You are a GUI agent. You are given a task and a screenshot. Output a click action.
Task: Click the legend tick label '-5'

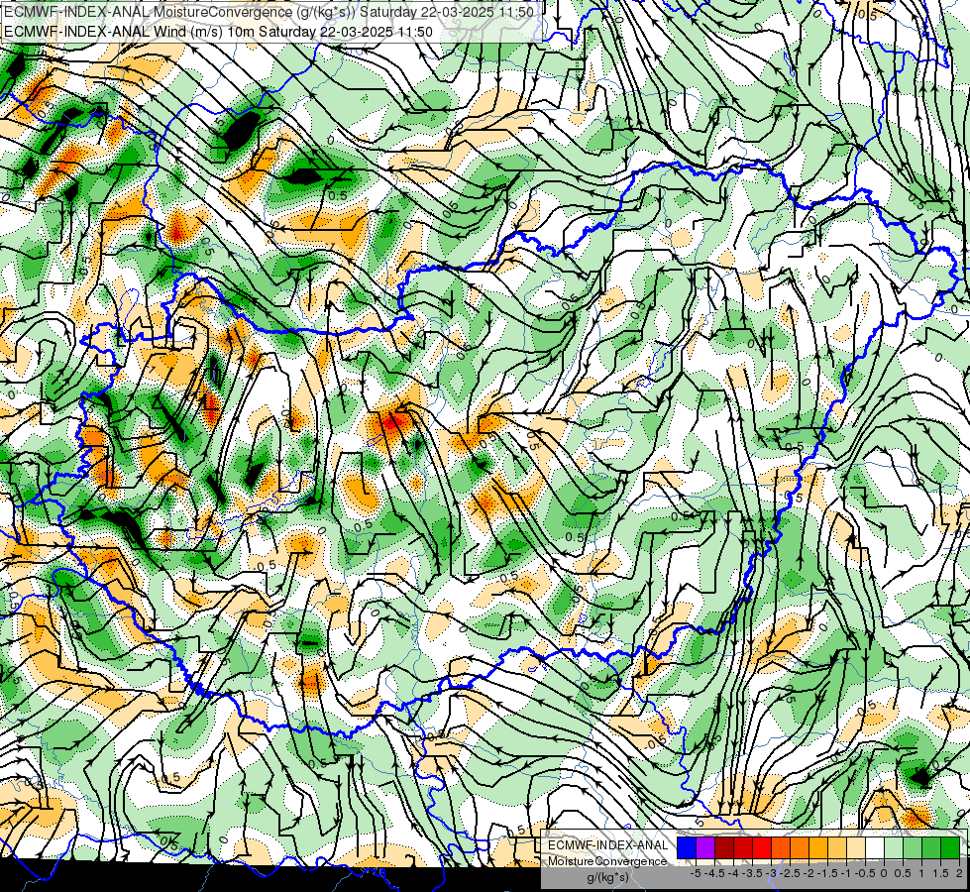[x=696, y=873]
